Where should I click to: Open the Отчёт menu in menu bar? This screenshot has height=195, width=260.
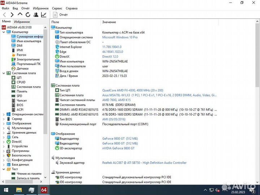click(25, 8)
